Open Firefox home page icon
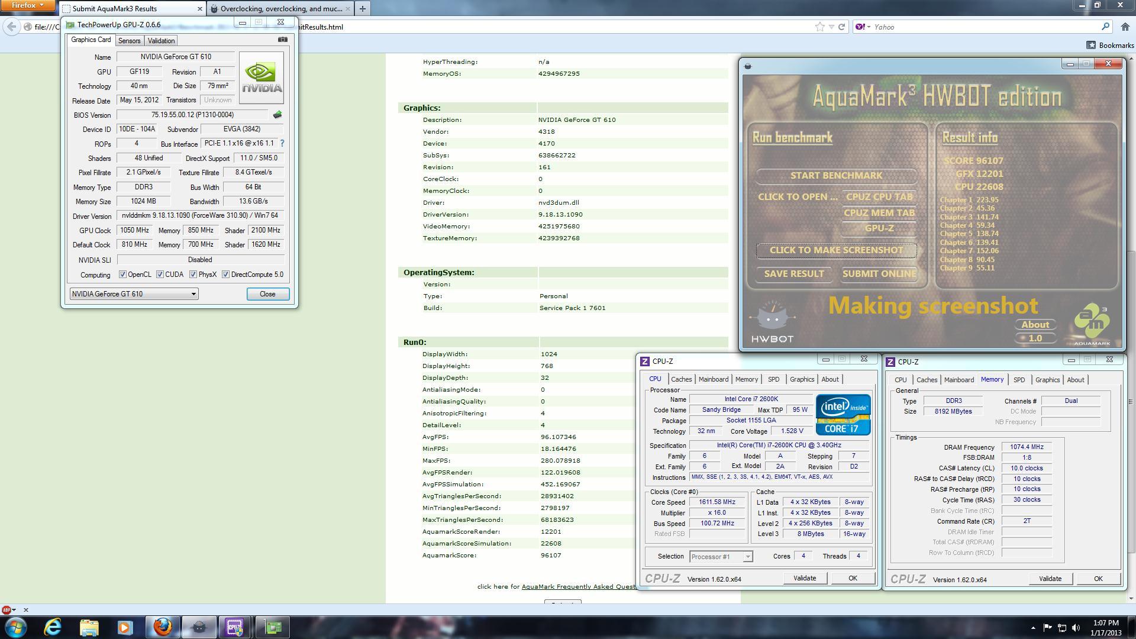 pos(1125,27)
